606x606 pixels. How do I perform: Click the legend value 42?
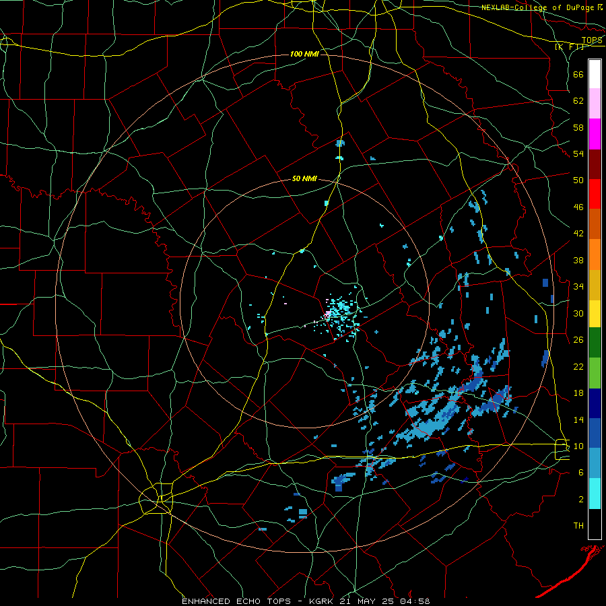pyautogui.click(x=578, y=233)
